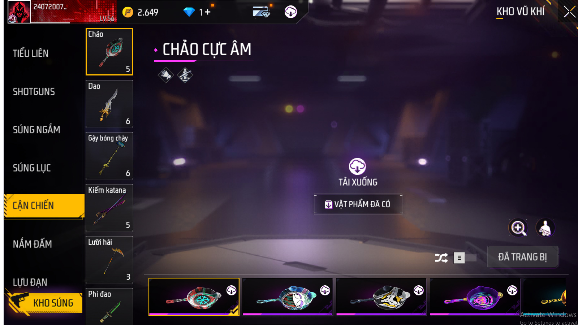Click the Tải Xuống cloud download icon
This screenshot has width=578, height=325.
tap(357, 166)
